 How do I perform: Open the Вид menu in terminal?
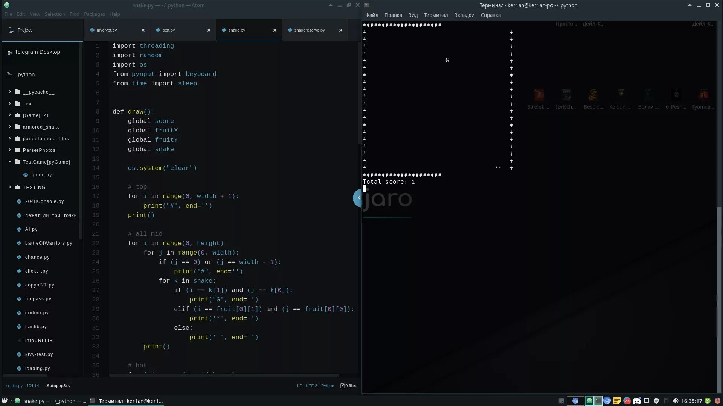413,15
